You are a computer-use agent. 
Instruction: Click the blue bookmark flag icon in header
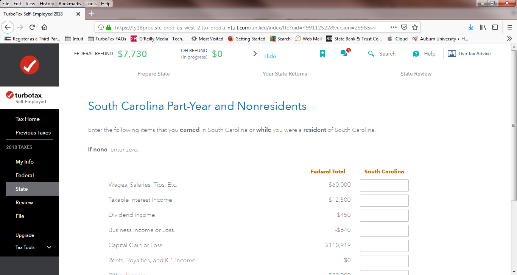click(x=322, y=54)
